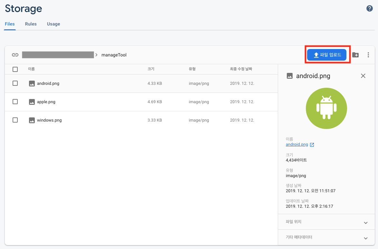Sort by 최종 수정 날짜 column header
The height and width of the screenshot is (249, 378).
point(241,69)
